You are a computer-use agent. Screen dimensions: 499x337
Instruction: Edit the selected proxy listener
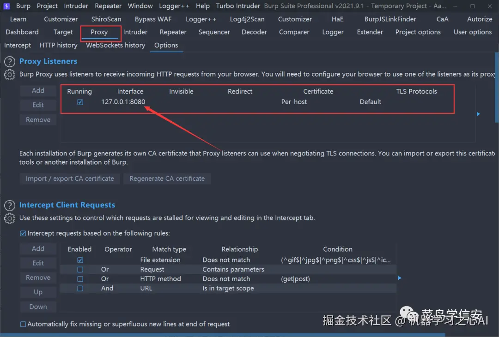(38, 105)
